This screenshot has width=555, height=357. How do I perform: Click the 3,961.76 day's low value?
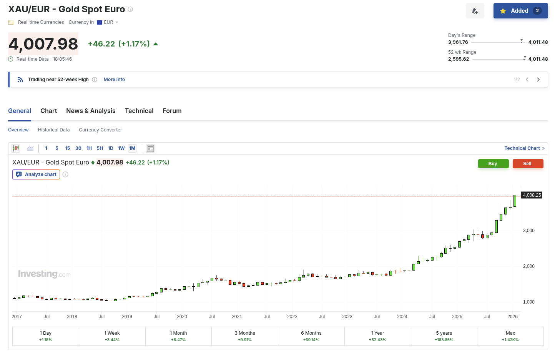click(458, 42)
